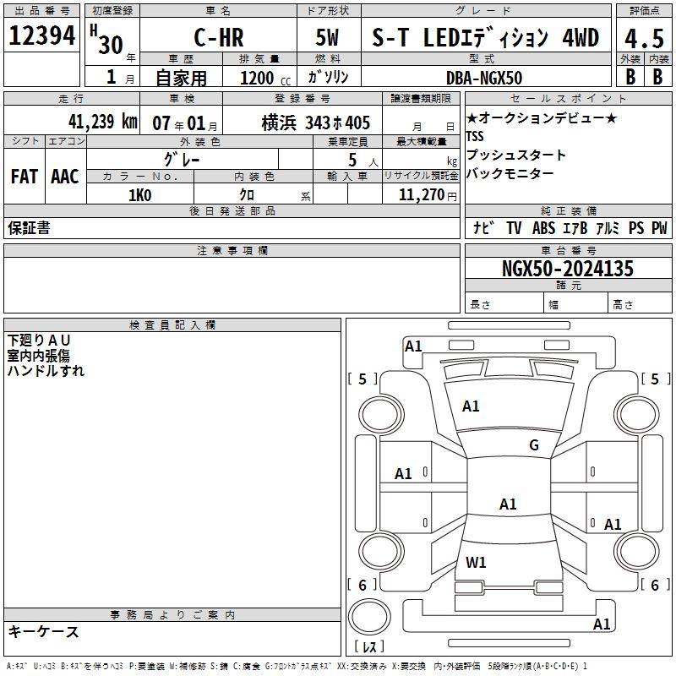The image size is (676, 676).
Task: Click the A1 mark beside the front bumper
Action: click(413, 346)
